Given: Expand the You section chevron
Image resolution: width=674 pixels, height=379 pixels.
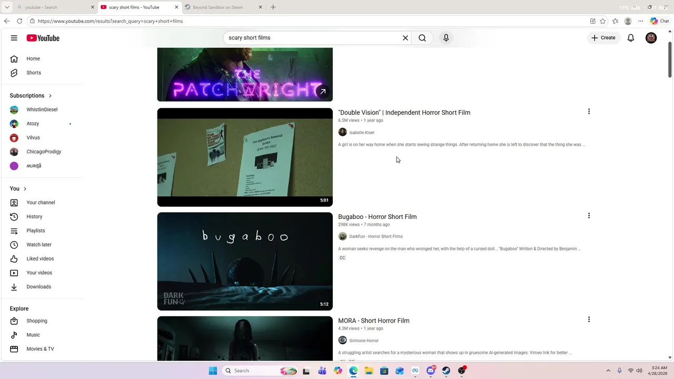Looking at the screenshot, I should [x=25, y=188].
